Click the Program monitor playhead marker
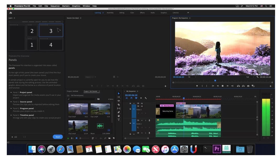 [x=215, y=81]
